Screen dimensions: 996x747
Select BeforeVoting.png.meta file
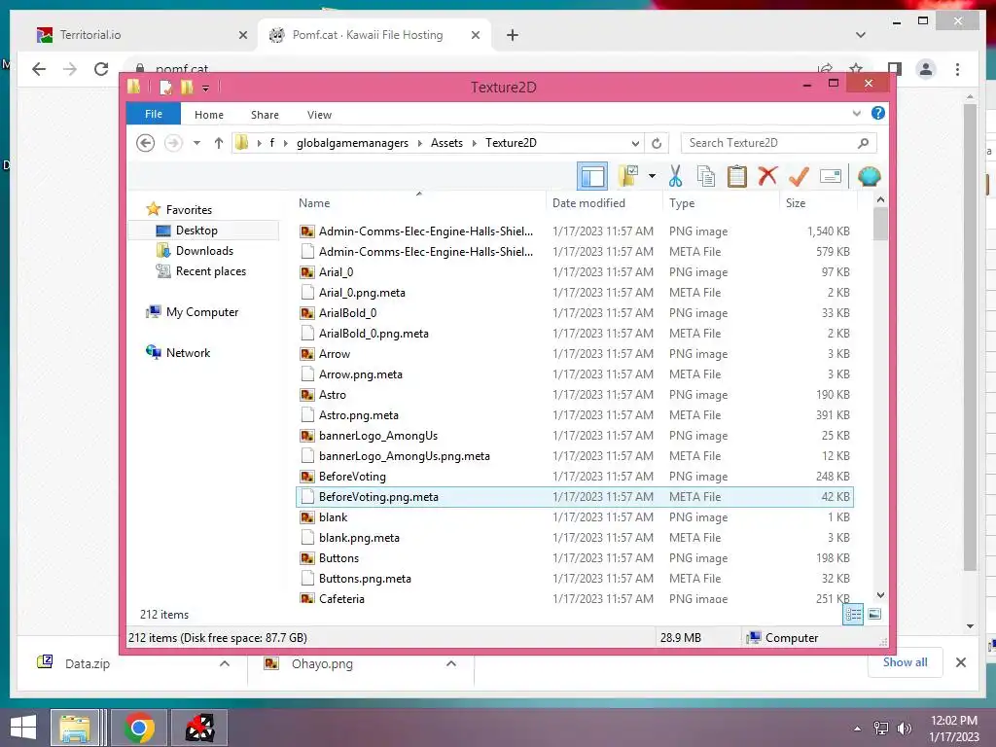(x=574, y=497)
